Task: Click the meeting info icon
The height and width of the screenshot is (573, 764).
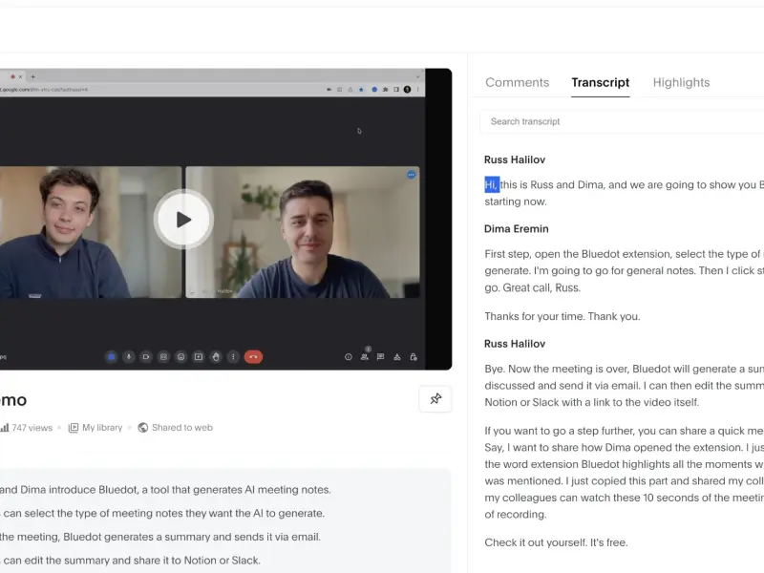Action: click(x=349, y=357)
